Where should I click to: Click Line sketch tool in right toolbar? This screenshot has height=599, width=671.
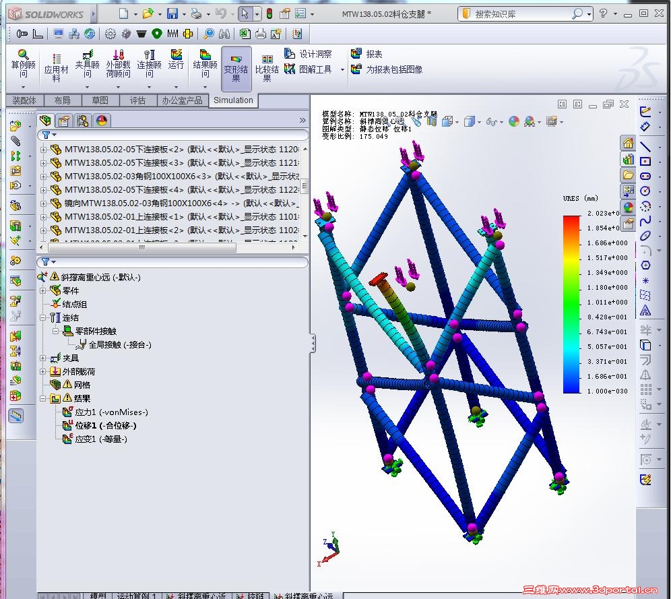click(x=645, y=146)
